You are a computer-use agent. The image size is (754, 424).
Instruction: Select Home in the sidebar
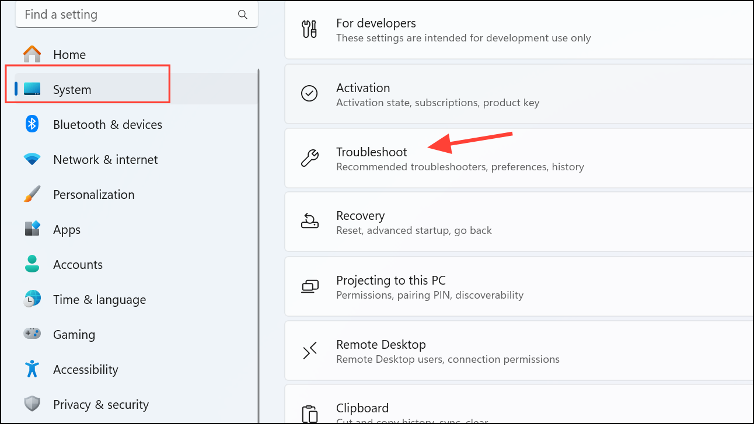click(69, 54)
